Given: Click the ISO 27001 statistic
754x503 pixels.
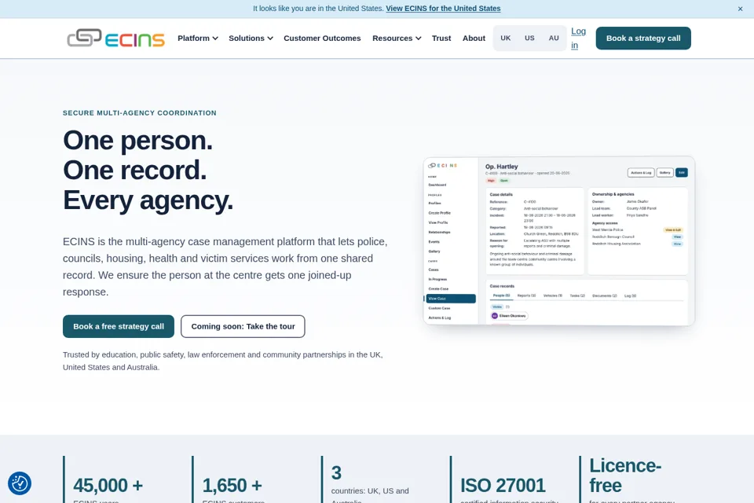Looking at the screenshot, I should click(x=503, y=485).
